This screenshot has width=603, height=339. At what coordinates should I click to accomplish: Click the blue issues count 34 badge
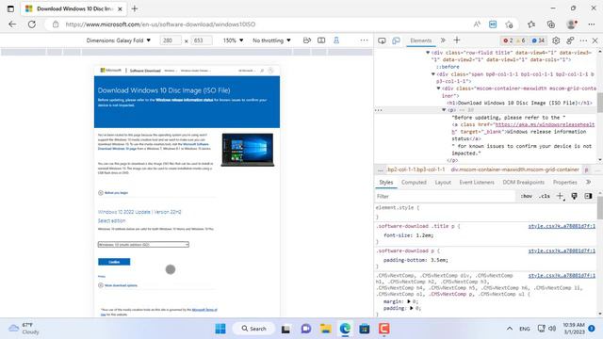point(538,40)
